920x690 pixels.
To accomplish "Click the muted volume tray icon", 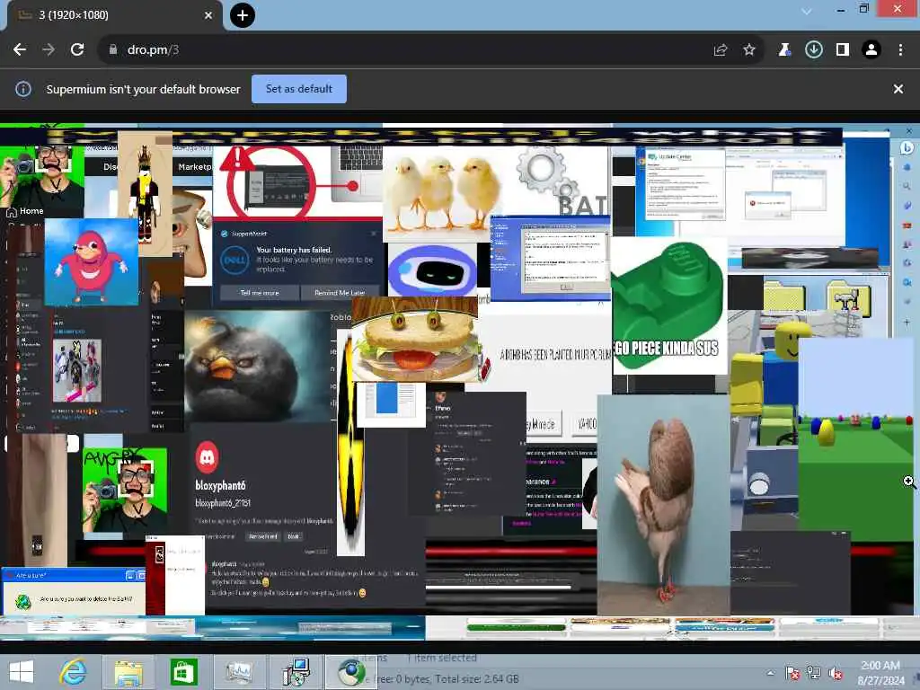I will (836, 673).
